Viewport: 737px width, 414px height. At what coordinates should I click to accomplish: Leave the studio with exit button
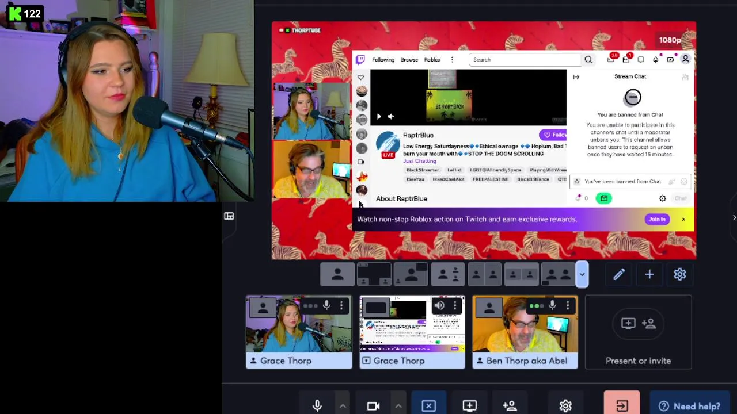(622, 406)
